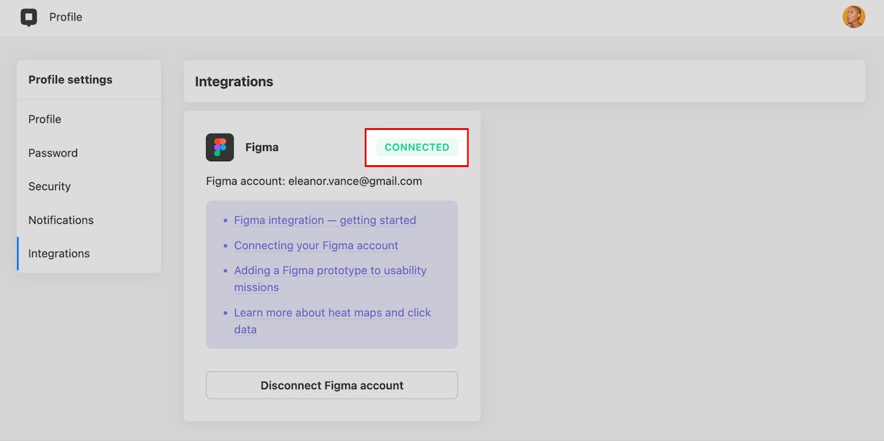Open 'Figma integration — getting started' link
Viewport: 884px width, 441px height.
click(x=325, y=220)
